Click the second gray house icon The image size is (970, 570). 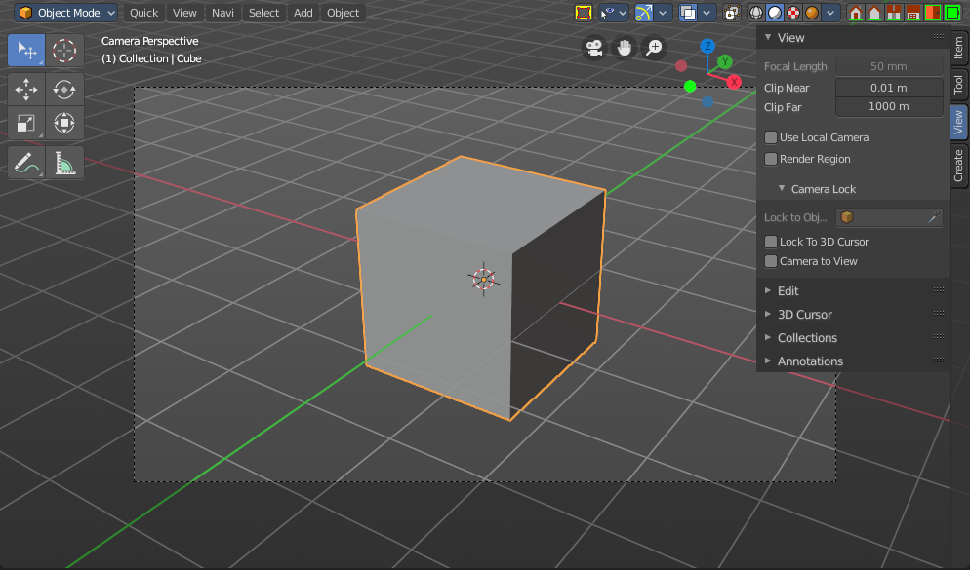tap(874, 13)
